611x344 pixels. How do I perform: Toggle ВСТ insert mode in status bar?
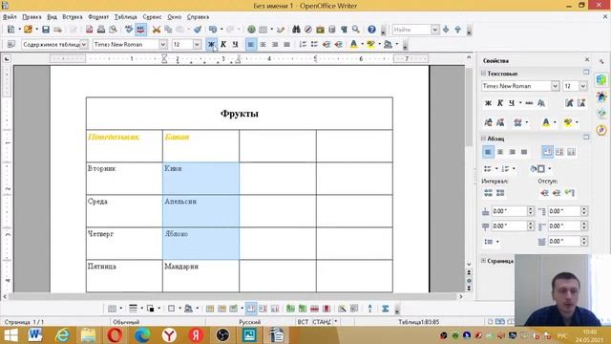(303, 322)
